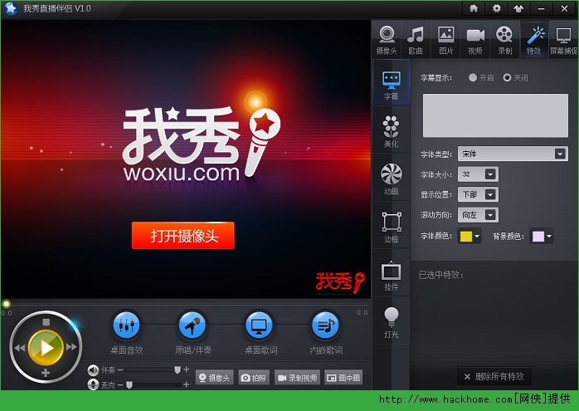Toggle 画中画 picture-in-picture

click(x=343, y=377)
